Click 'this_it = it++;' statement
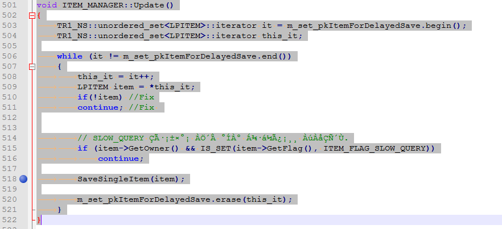 coord(116,77)
